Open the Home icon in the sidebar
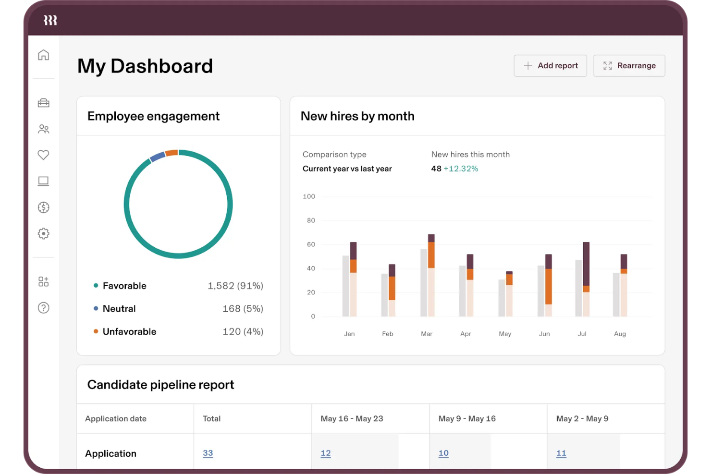This screenshot has height=474, width=711. tap(43, 55)
